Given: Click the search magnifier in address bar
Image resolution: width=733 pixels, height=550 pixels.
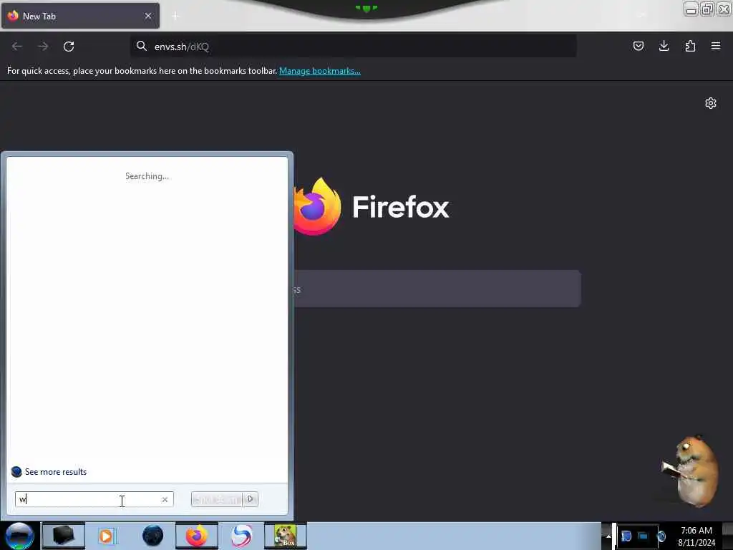Looking at the screenshot, I should pyautogui.click(x=141, y=46).
